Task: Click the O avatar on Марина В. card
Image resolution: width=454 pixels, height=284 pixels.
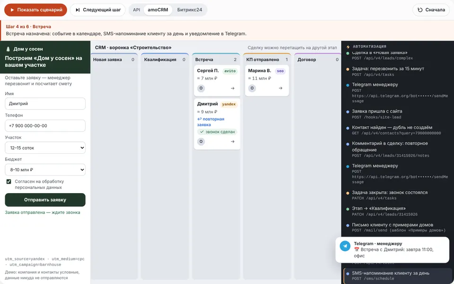Action: (252, 88)
